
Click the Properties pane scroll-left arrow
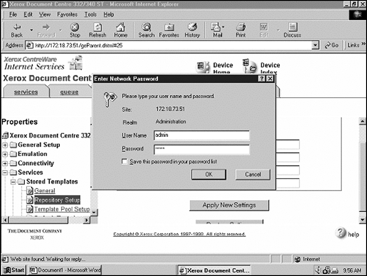(5, 220)
